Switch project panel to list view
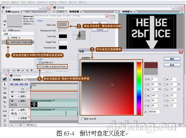This screenshot has height=138, width=186. pyautogui.click(x=4, y=70)
